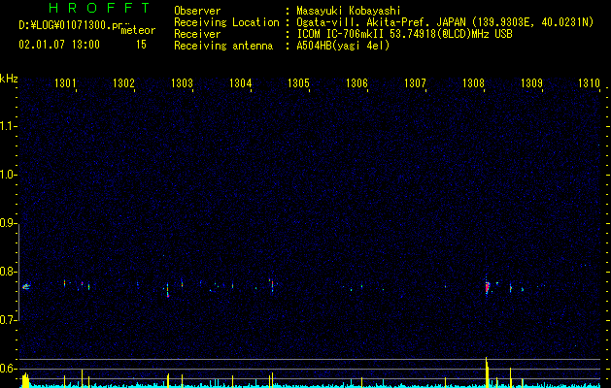Viewport: 611px width, 388px height.
Task: Click the 1310 time axis marker
Action: [x=590, y=82]
